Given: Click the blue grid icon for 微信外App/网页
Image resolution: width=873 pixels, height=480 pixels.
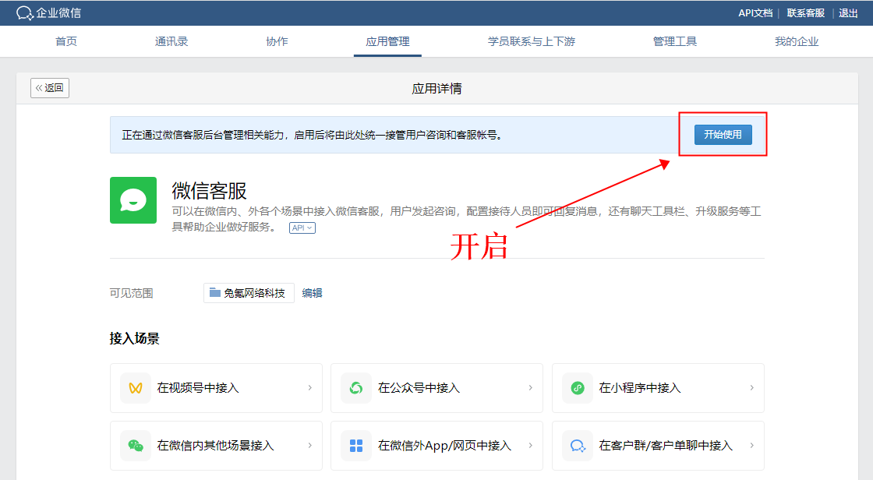Looking at the screenshot, I should click(x=356, y=446).
